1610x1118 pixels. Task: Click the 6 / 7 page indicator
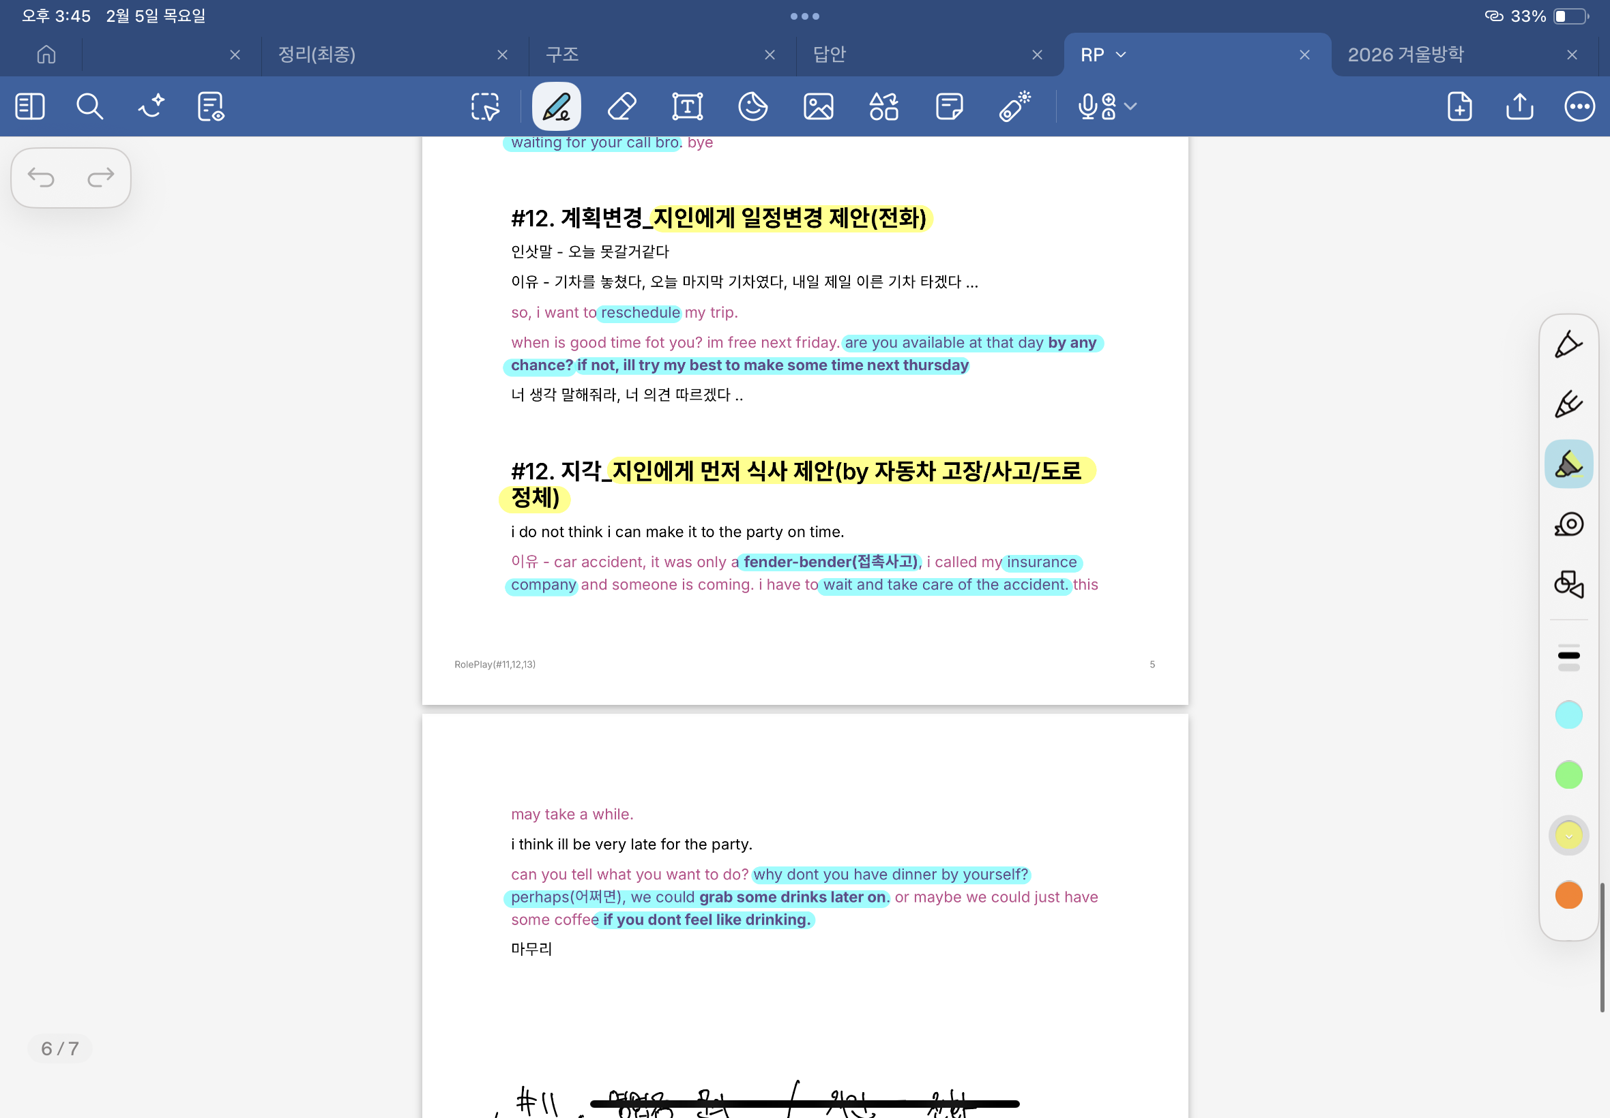59,1048
